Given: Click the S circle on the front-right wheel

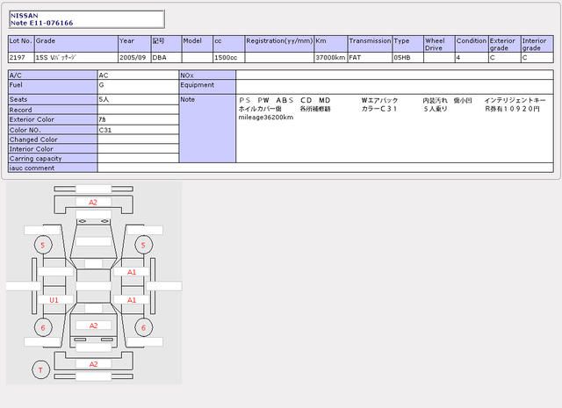Looking at the screenshot, I should 144,245.
